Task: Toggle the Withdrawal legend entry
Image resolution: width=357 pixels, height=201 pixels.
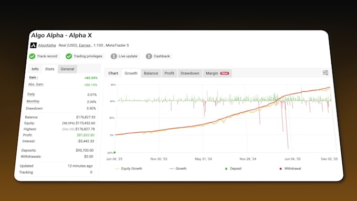Action: click(x=290, y=168)
